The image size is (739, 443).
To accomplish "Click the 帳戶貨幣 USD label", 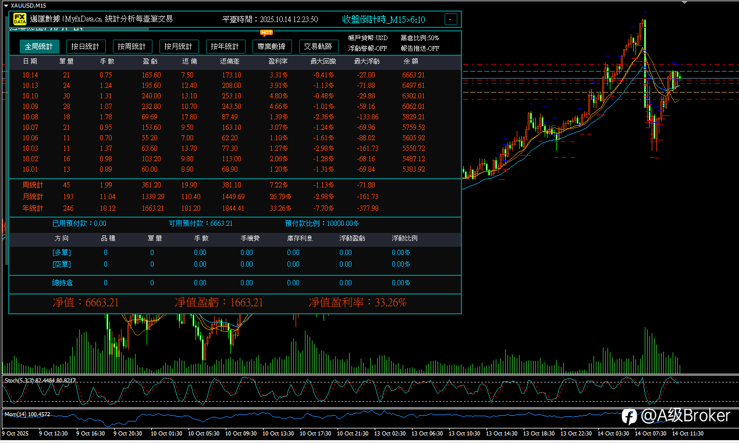I will point(368,38).
